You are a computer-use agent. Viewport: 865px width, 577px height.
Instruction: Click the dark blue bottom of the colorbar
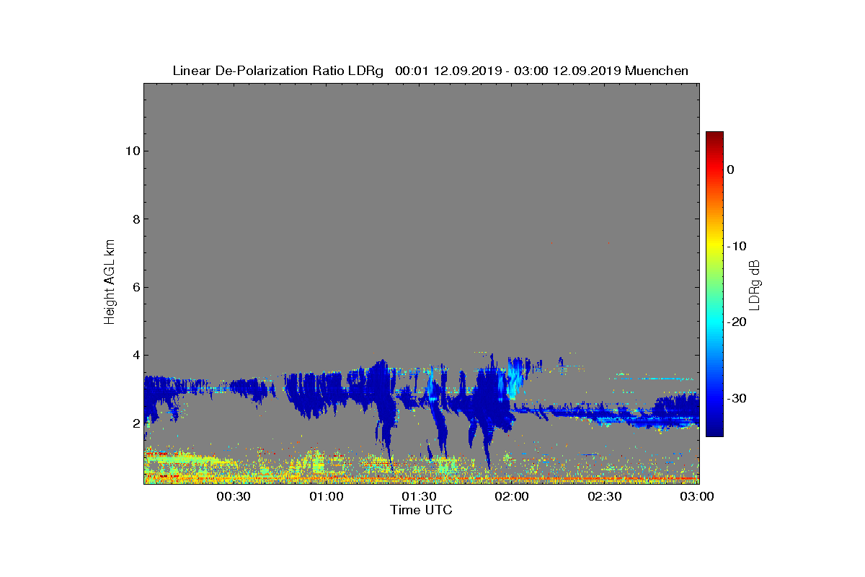point(714,429)
